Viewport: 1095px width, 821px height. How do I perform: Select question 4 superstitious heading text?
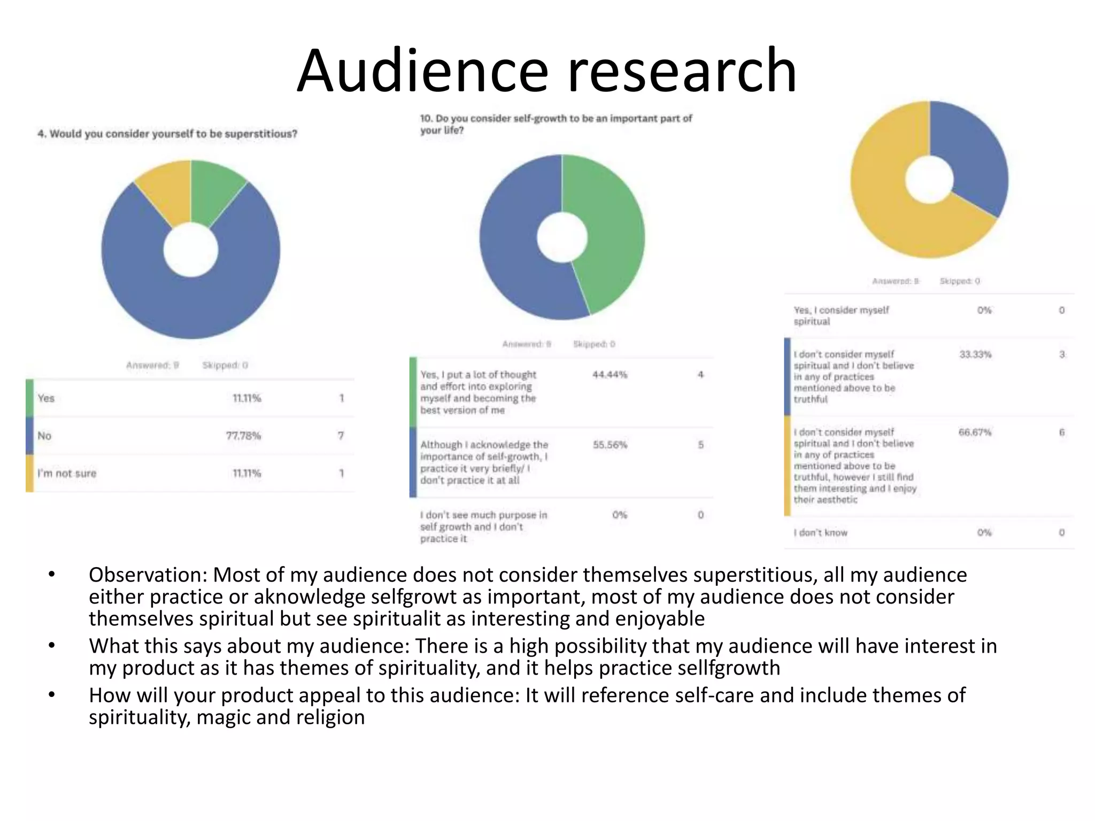[x=167, y=134]
